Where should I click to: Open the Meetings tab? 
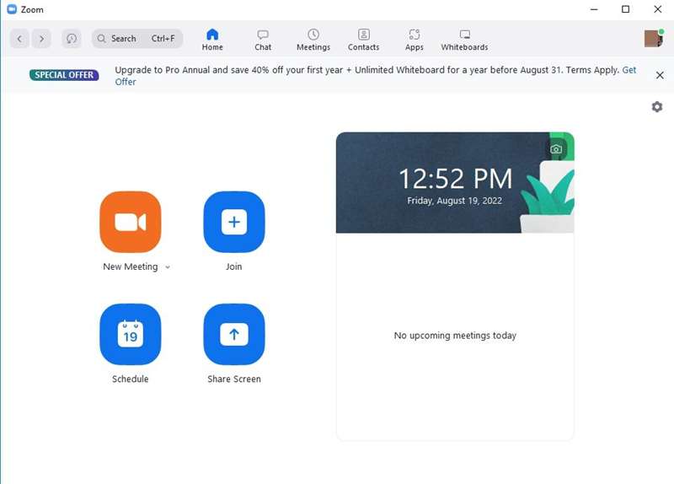point(313,40)
